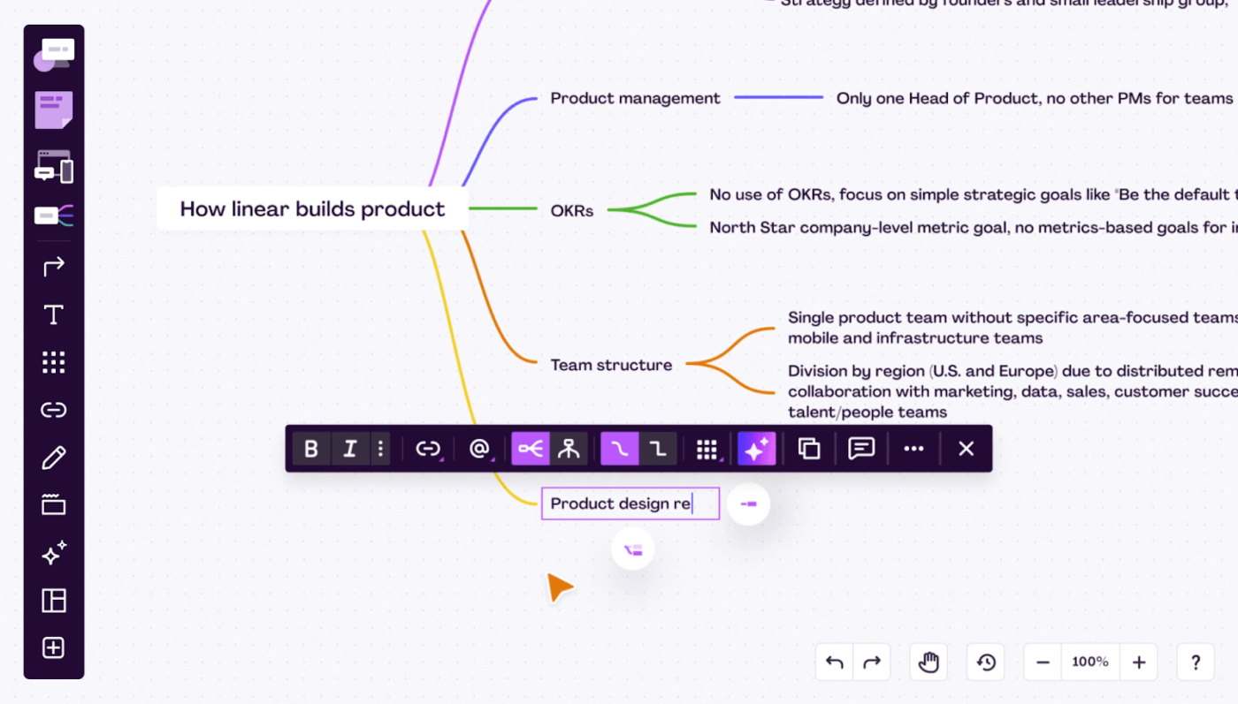Close the floating formatting toolbar
The image size is (1238, 704).
point(966,449)
